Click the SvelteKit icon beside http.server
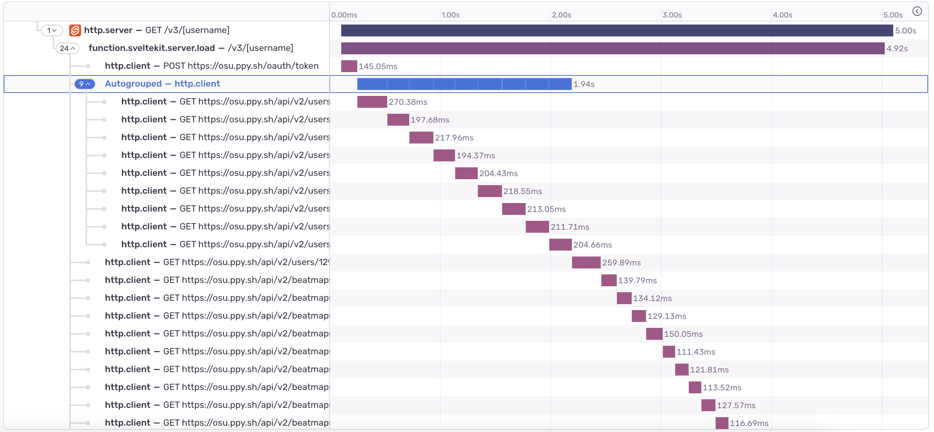The width and height of the screenshot is (934, 432). [x=75, y=30]
